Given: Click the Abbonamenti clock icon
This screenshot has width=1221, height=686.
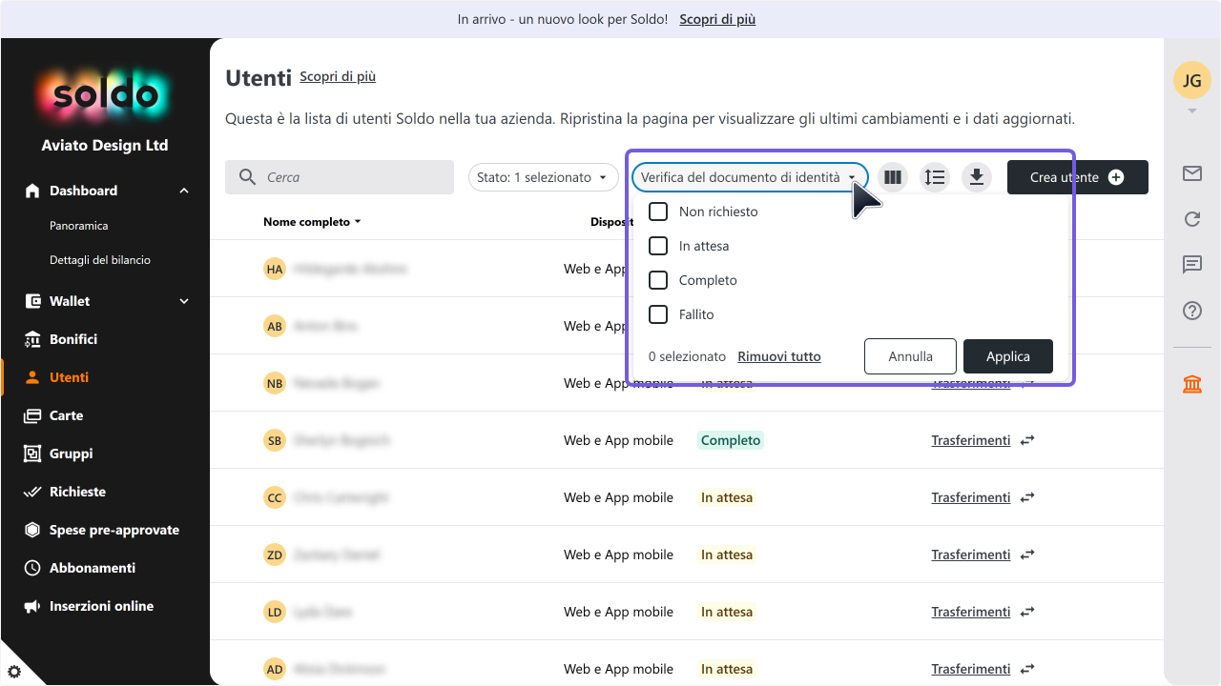Looking at the screenshot, I should (x=32, y=568).
